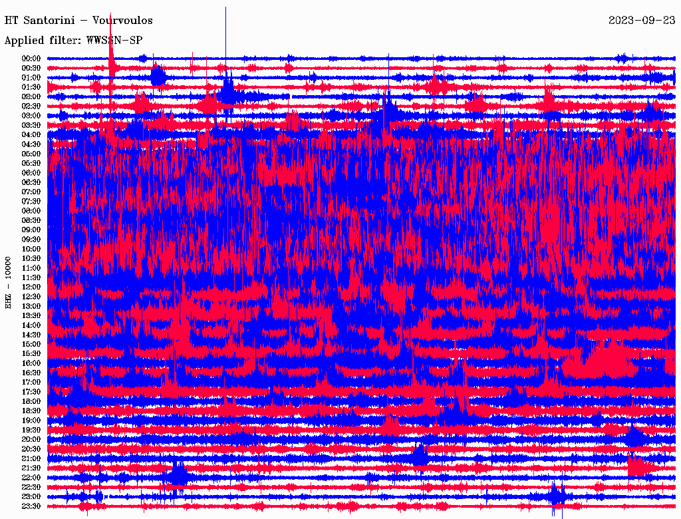Select the 17:00 time label
The width and height of the screenshot is (681, 519).
coord(31,383)
